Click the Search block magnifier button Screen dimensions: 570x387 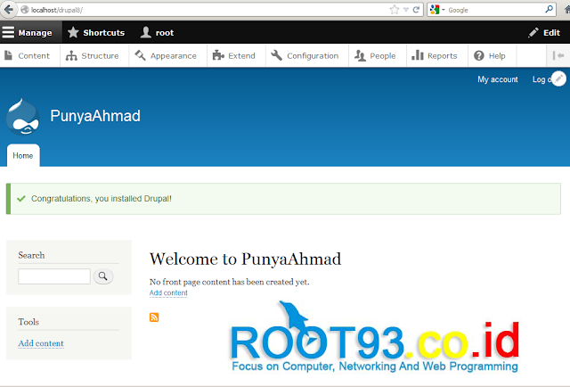(103, 276)
